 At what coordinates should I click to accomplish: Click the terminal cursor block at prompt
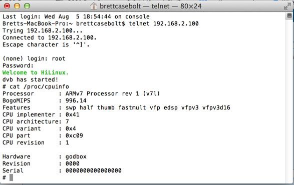pos(11,177)
